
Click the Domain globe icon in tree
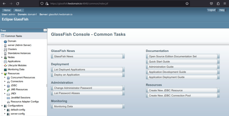[5, 42]
